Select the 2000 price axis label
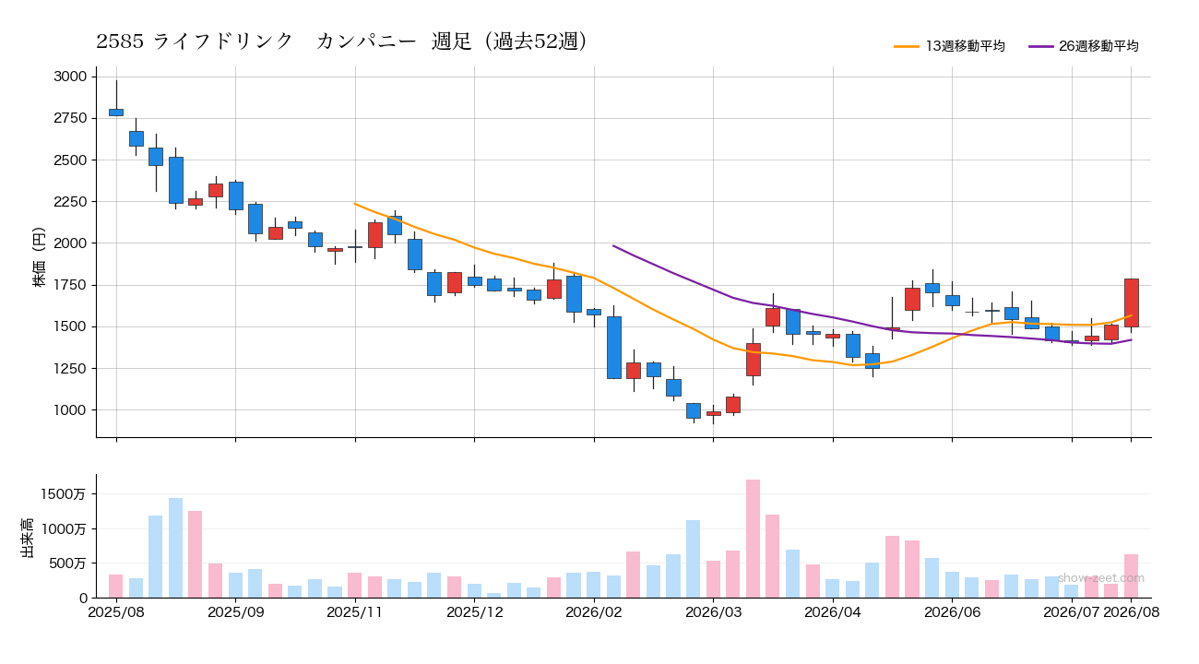Viewport: 1199px width, 664px height. point(70,243)
